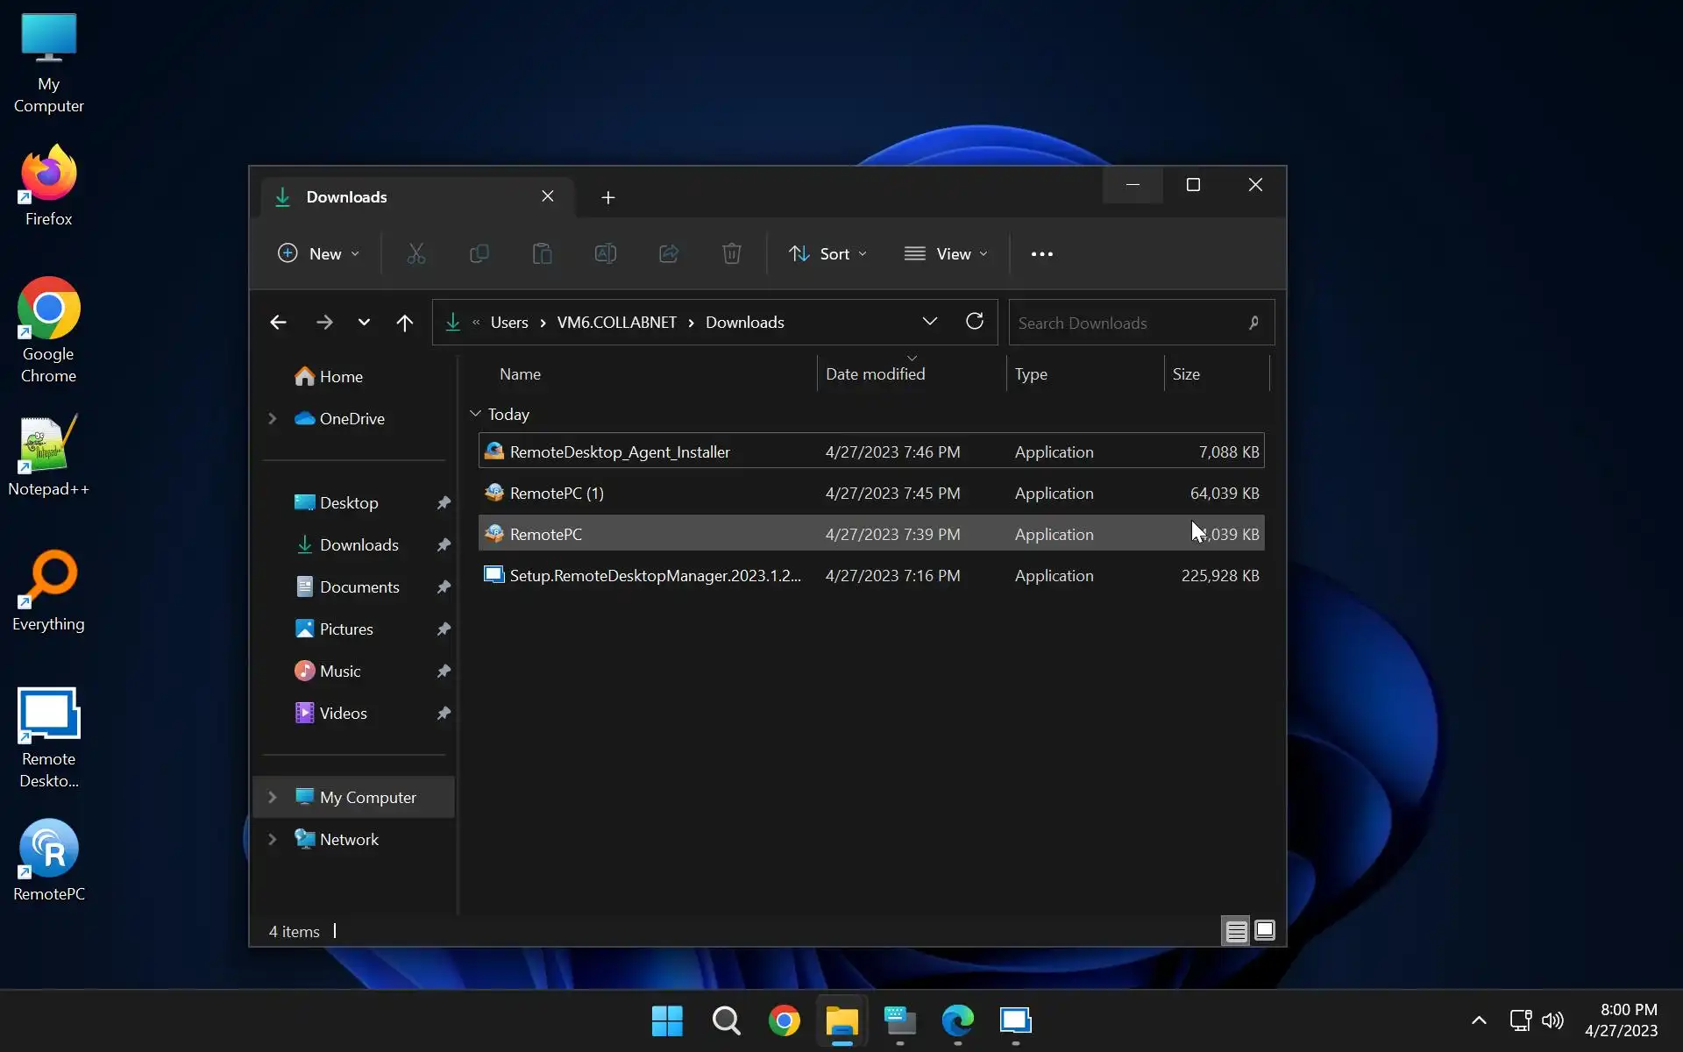
Task: Open the Sort dropdown
Action: 827,254
